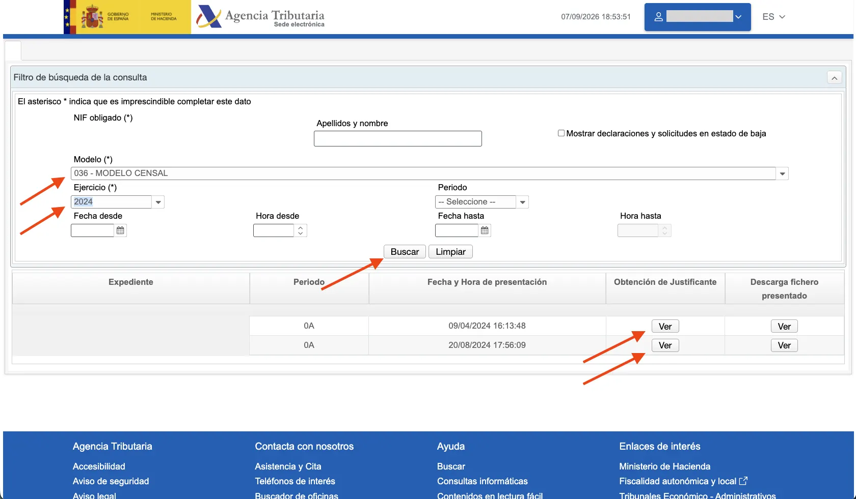Focus the Hora desde time field
Viewport: 856px width, 499px height.
274,230
